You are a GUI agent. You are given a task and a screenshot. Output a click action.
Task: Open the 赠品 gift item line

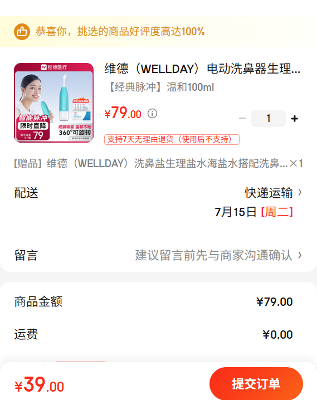pyautogui.click(x=158, y=163)
